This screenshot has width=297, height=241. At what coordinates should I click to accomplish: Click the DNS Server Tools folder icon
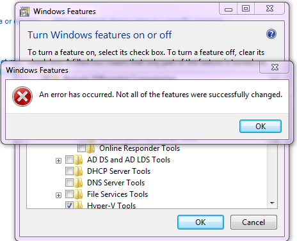pos(78,183)
